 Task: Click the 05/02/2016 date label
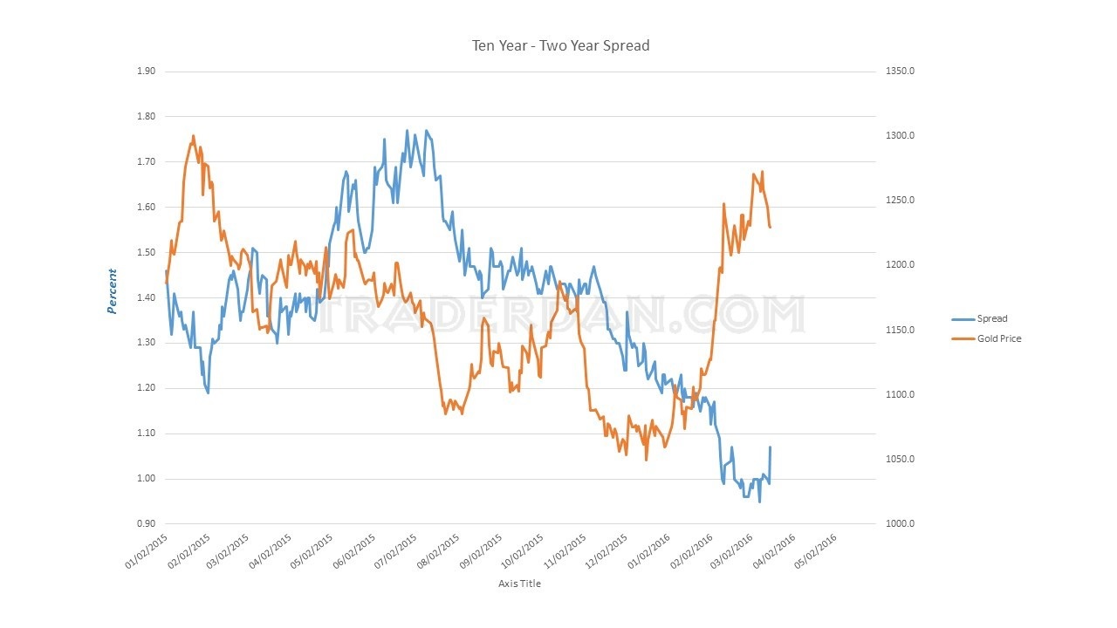[x=817, y=551]
